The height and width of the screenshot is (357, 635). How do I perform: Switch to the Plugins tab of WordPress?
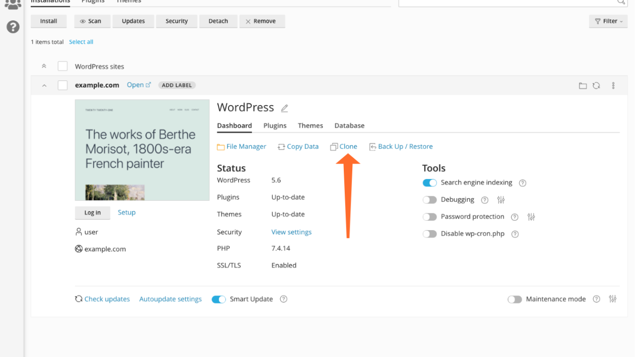pos(275,126)
